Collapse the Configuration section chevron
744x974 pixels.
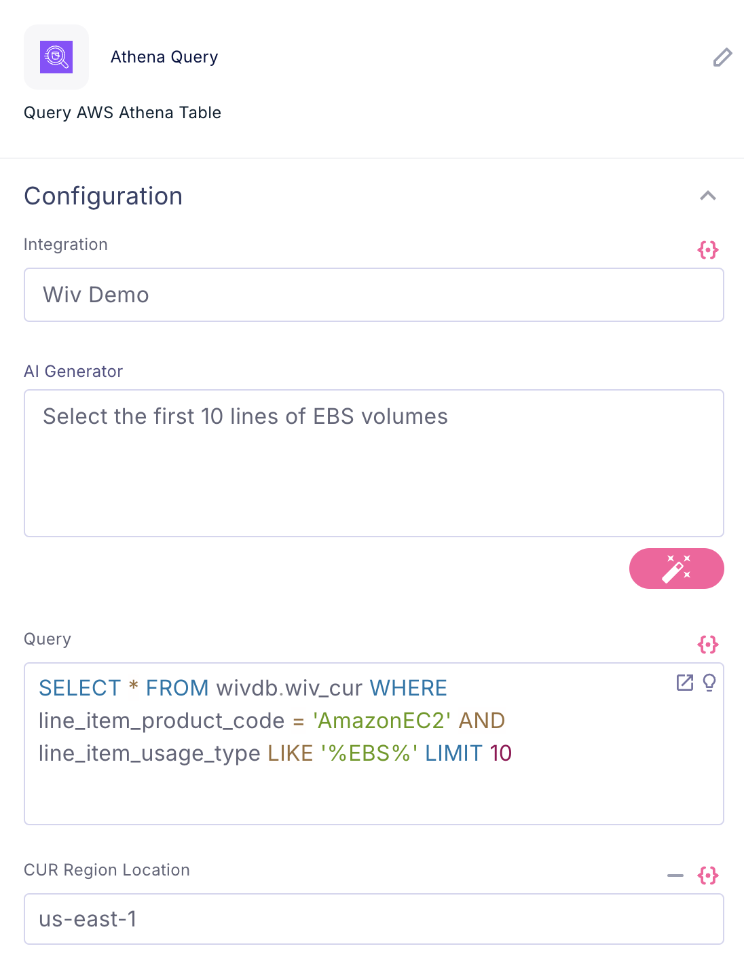coord(708,196)
